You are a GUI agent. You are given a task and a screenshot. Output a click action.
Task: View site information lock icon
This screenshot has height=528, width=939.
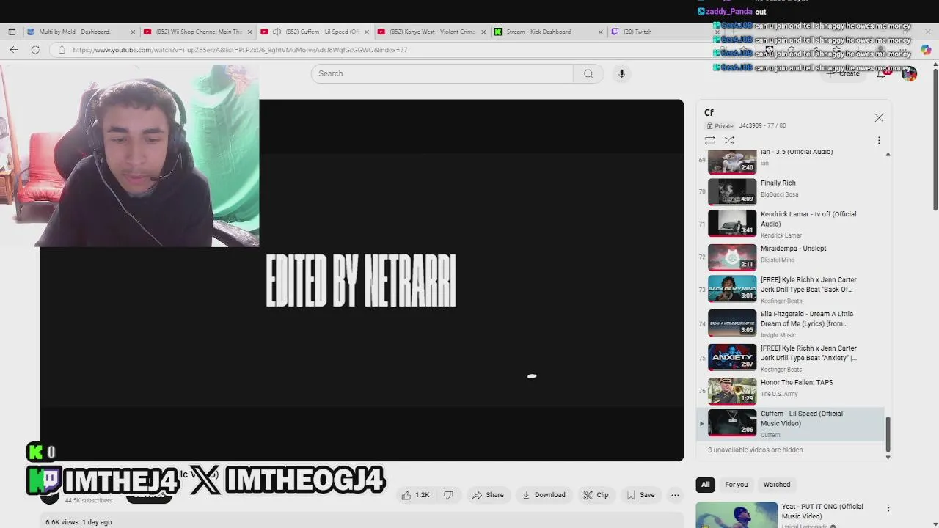point(62,50)
